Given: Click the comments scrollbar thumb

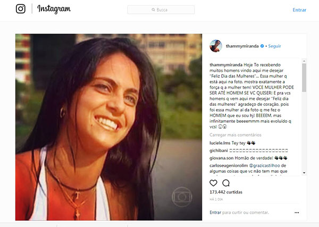Looking at the screenshot, I should coord(304,78).
